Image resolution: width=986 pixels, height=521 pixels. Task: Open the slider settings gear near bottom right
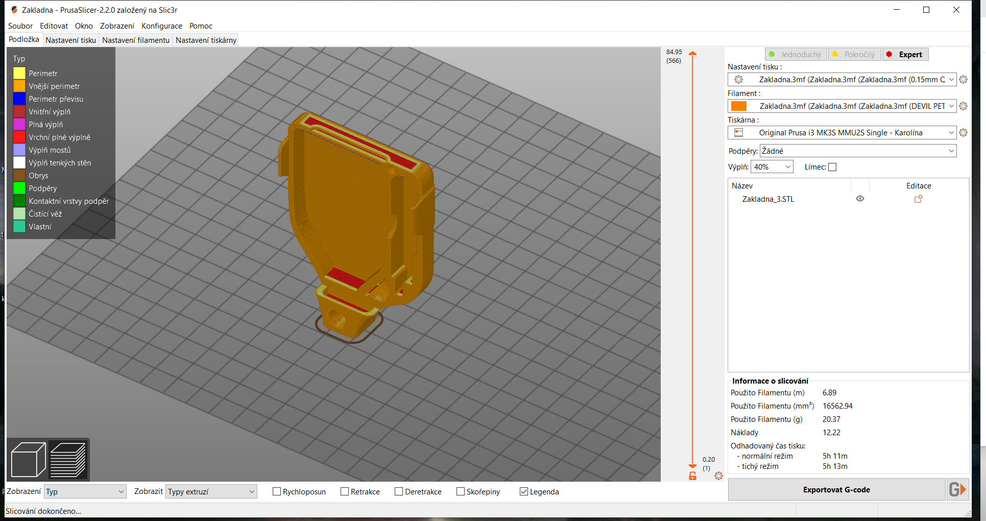(719, 476)
